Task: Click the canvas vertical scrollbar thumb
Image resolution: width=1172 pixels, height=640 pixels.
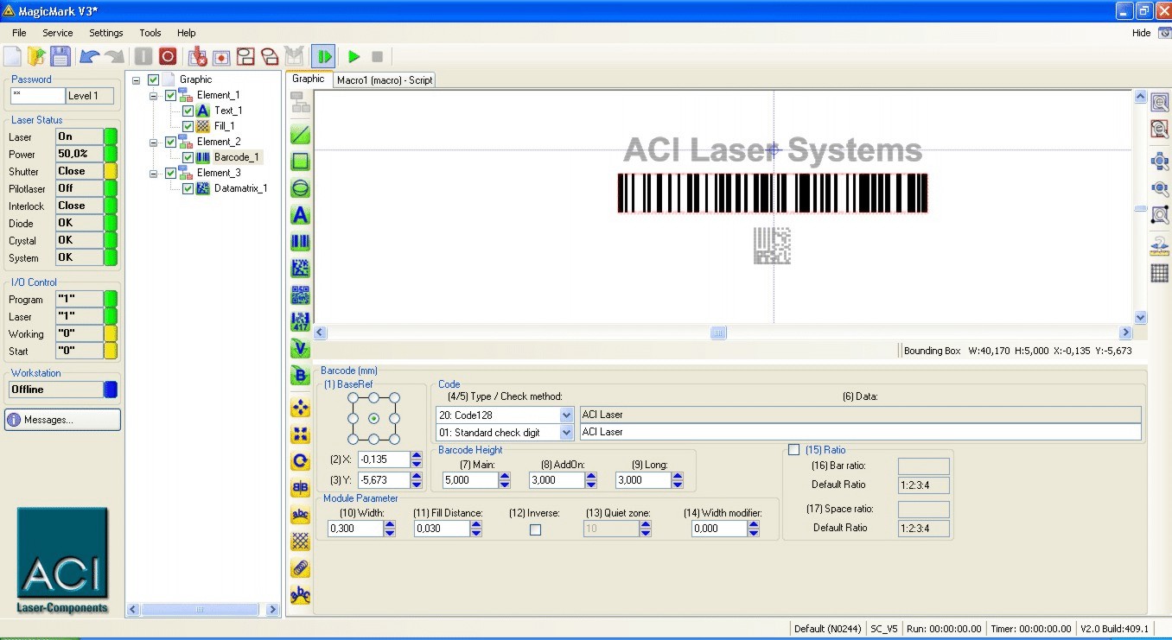Action: [1140, 208]
